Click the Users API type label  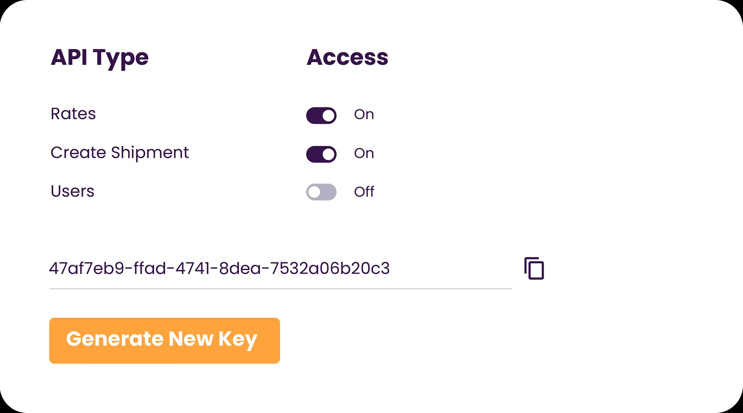pos(72,191)
